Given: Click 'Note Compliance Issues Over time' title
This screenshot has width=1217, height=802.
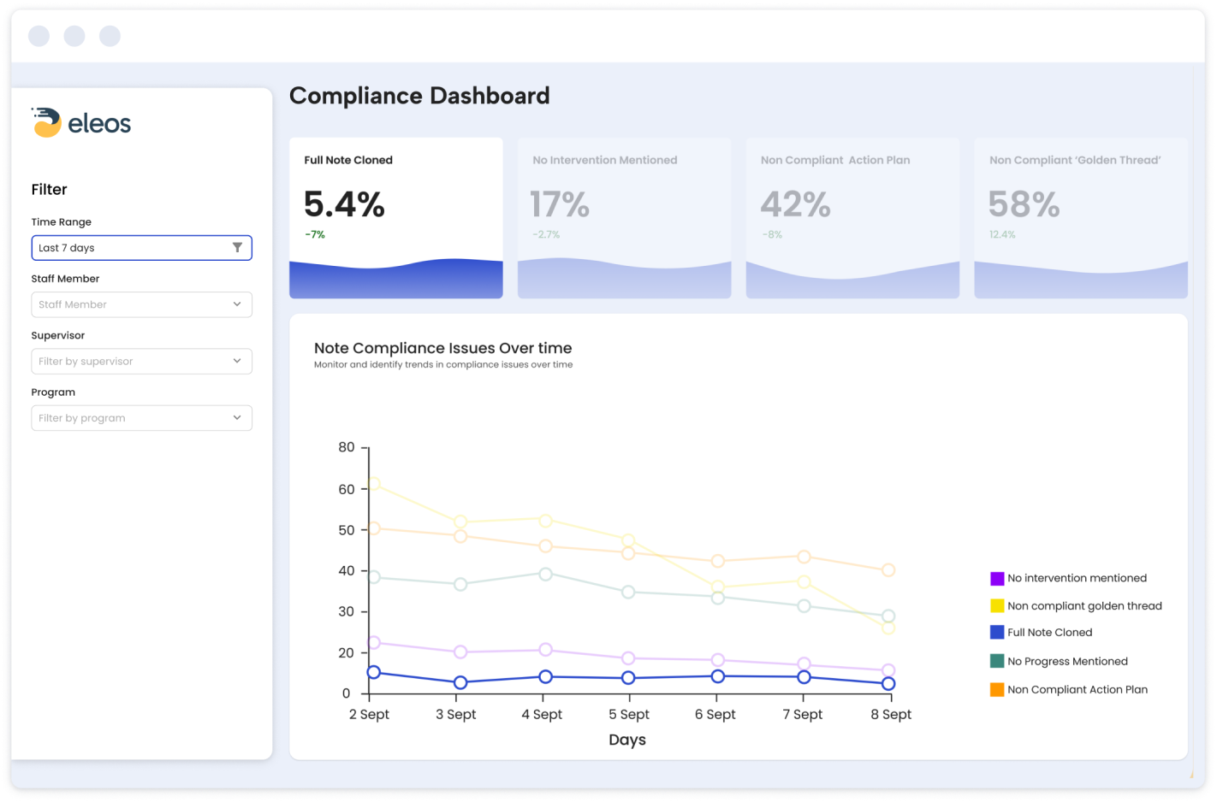Looking at the screenshot, I should pyautogui.click(x=442, y=348).
